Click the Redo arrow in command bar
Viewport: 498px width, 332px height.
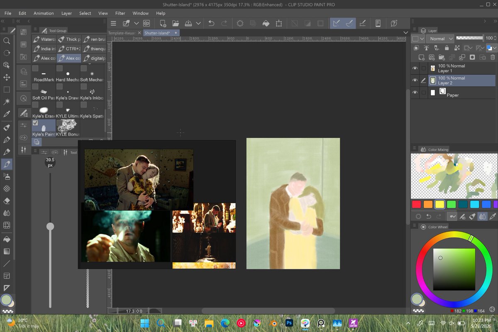click(224, 24)
